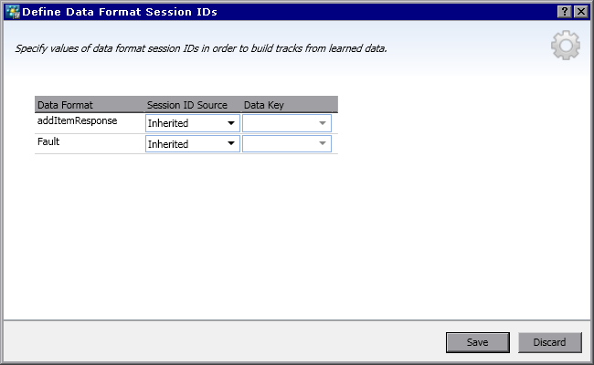
Task: Click the application icon in title bar
Action: [13, 11]
